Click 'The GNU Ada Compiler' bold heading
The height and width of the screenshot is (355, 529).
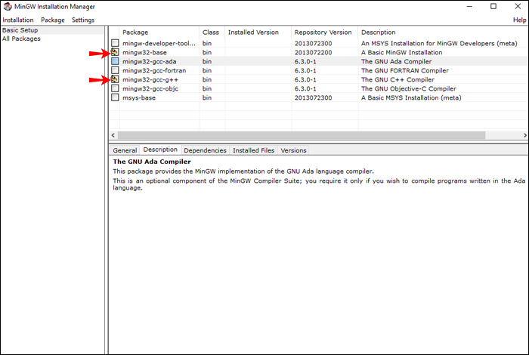click(152, 162)
